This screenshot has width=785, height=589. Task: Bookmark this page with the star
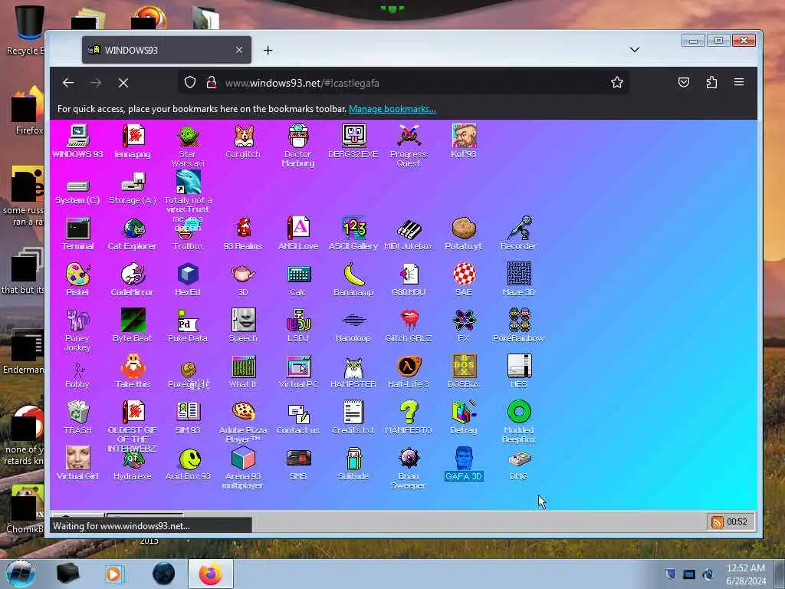point(617,83)
